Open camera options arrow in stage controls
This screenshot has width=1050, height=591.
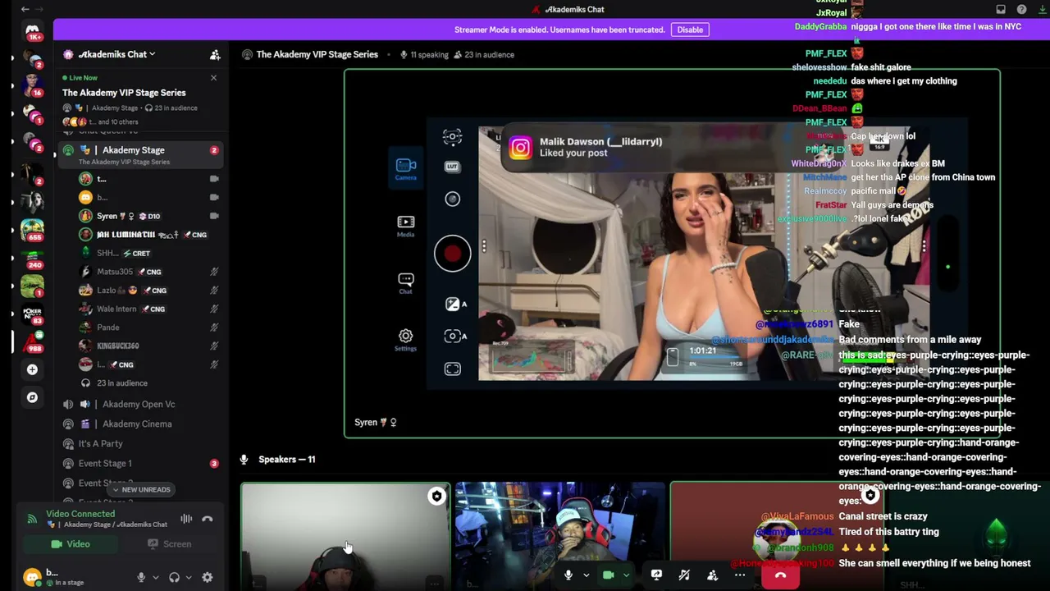tap(626, 575)
